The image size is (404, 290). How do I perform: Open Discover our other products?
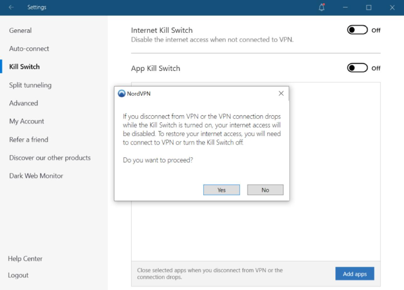pyautogui.click(x=50, y=158)
